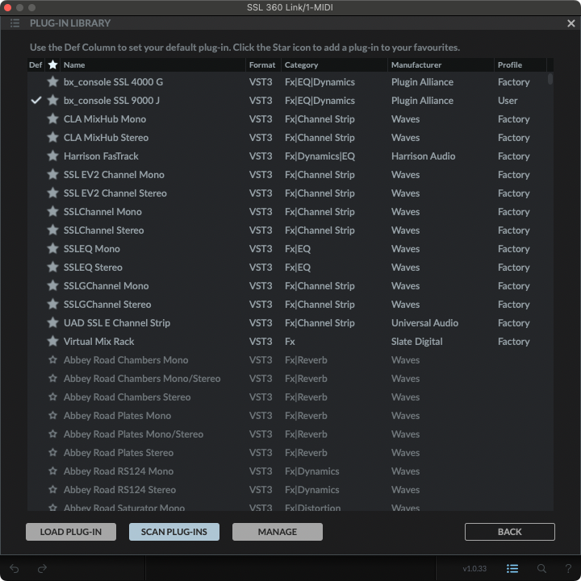Click the plug-in list vertical scrollbar
The image size is (581, 581).
pos(551,79)
